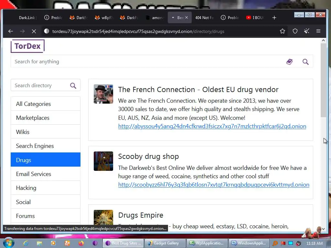Open the Windows Start button
This screenshot has height=248, width=331.
pyautogui.click(x=8, y=243)
